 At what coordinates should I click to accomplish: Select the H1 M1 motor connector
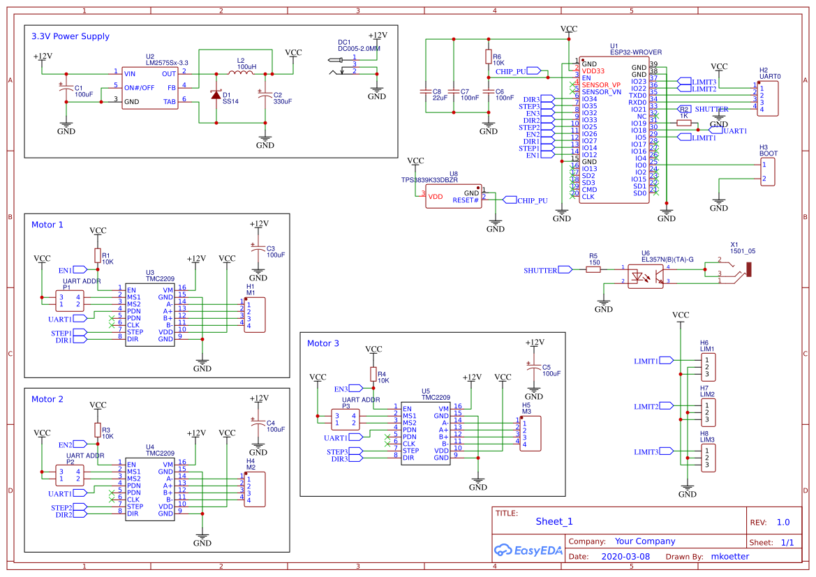point(255,315)
